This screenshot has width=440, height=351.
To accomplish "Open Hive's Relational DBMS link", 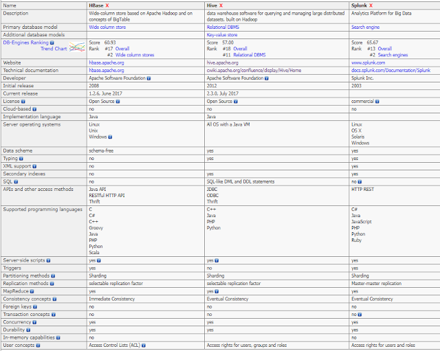I will [x=223, y=27].
